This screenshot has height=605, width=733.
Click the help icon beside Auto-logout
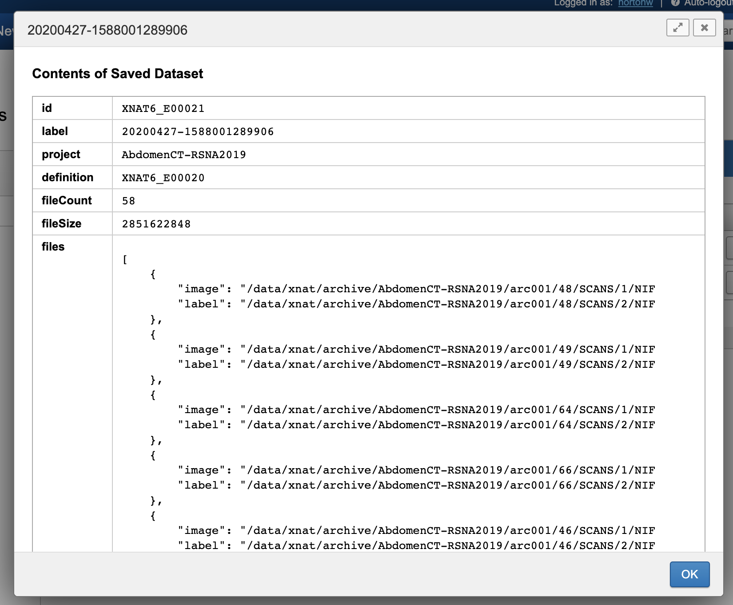coord(675,3)
